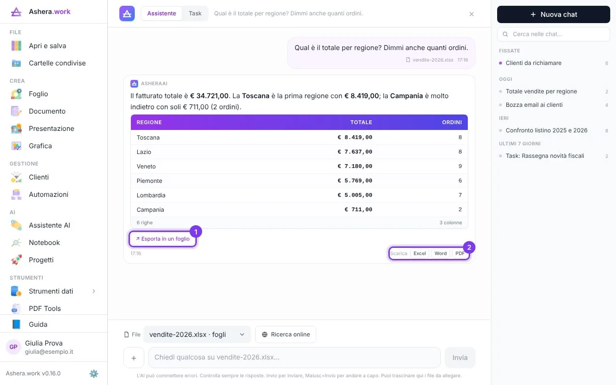Open the Clienti icon
Image resolution: width=616 pixels, height=385 pixels.
point(16,177)
